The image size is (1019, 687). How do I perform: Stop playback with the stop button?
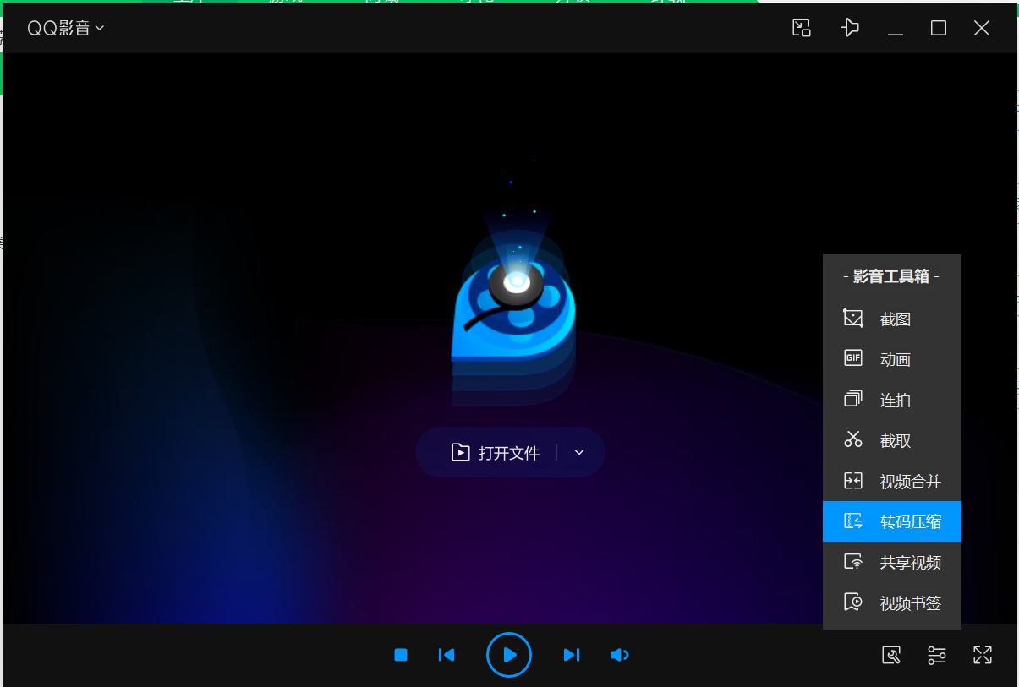pos(401,655)
